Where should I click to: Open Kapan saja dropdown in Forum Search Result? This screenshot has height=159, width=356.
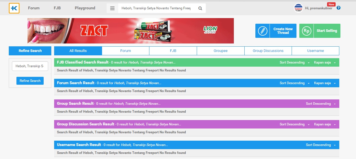[325, 83]
